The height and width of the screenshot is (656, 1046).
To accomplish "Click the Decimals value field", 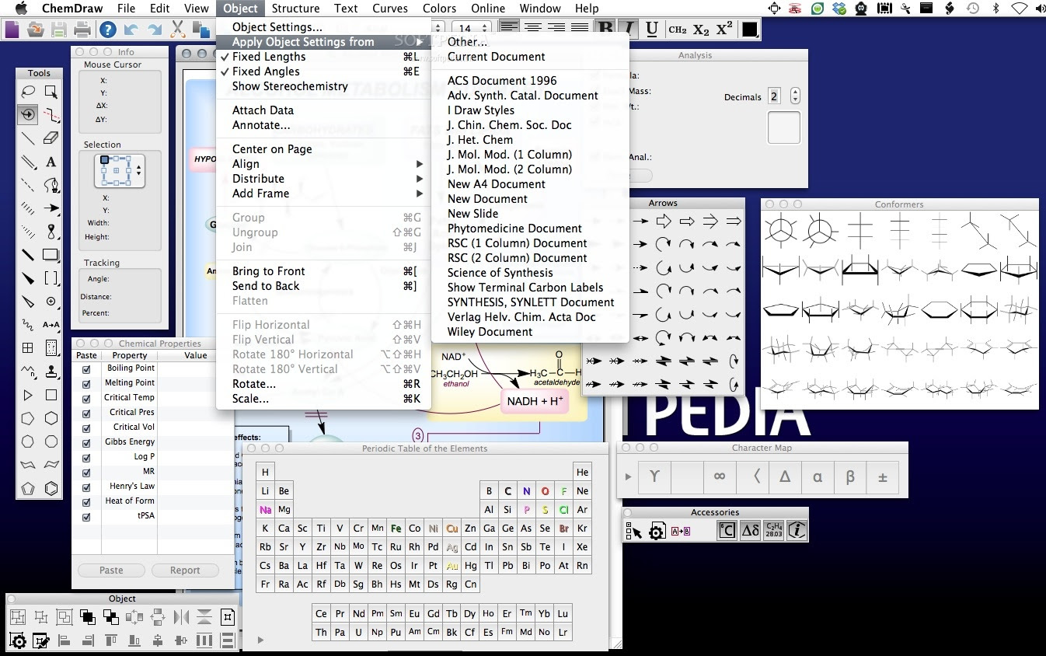I will pyautogui.click(x=774, y=96).
